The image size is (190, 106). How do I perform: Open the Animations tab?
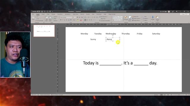[x=68, y=14]
